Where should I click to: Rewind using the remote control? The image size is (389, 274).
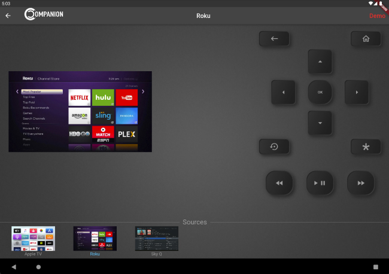coord(279,183)
